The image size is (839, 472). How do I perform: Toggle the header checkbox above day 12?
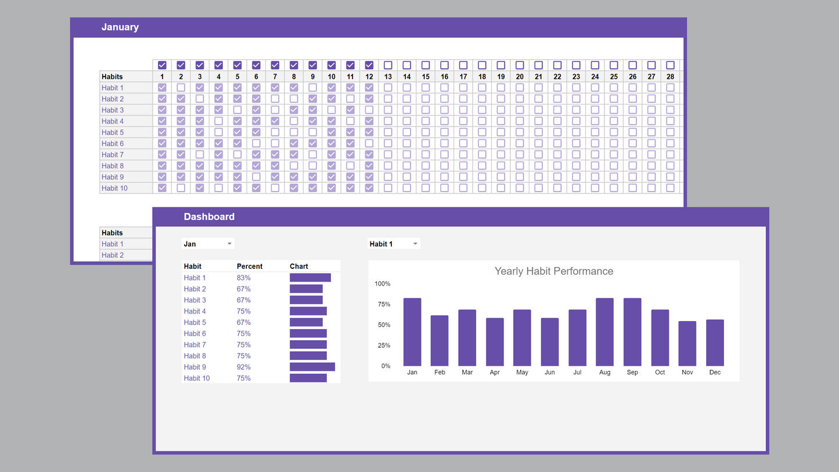369,65
